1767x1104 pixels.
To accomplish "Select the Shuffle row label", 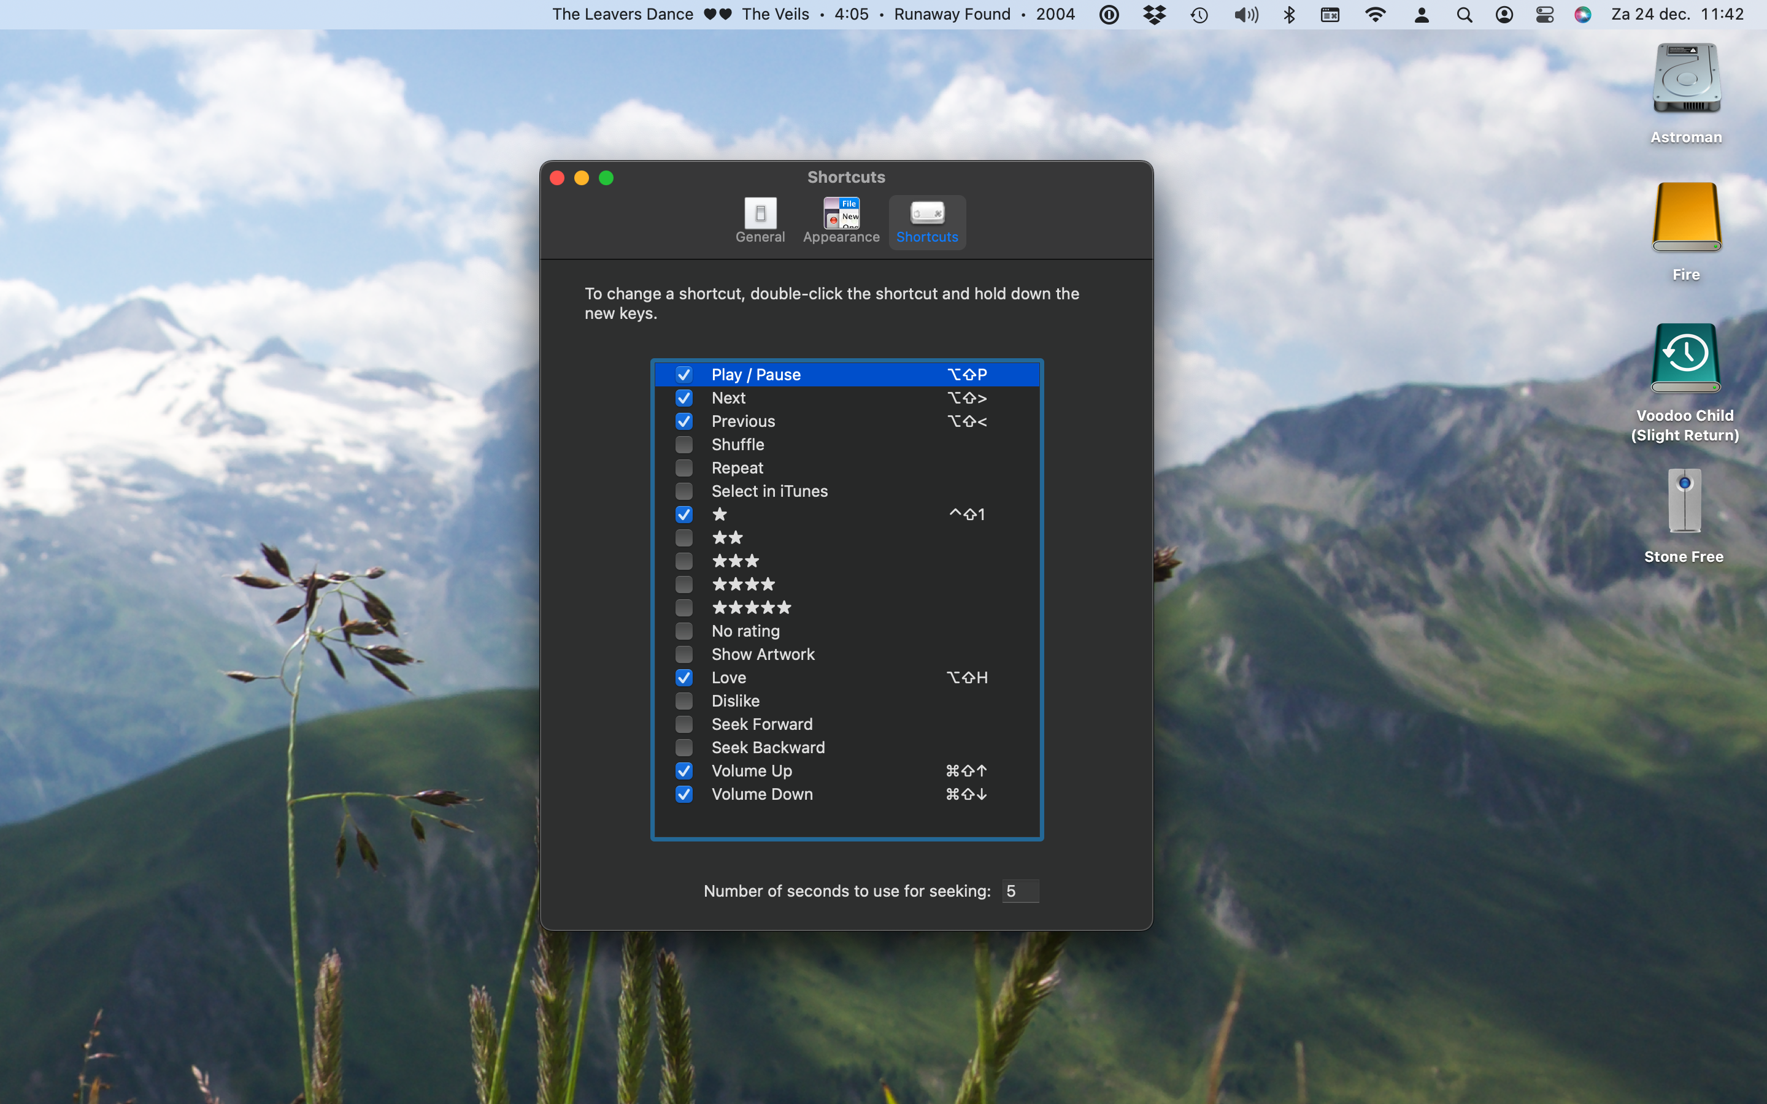I will (x=737, y=445).
